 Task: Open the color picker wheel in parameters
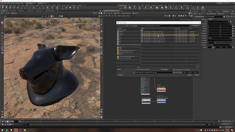point(213,47)
